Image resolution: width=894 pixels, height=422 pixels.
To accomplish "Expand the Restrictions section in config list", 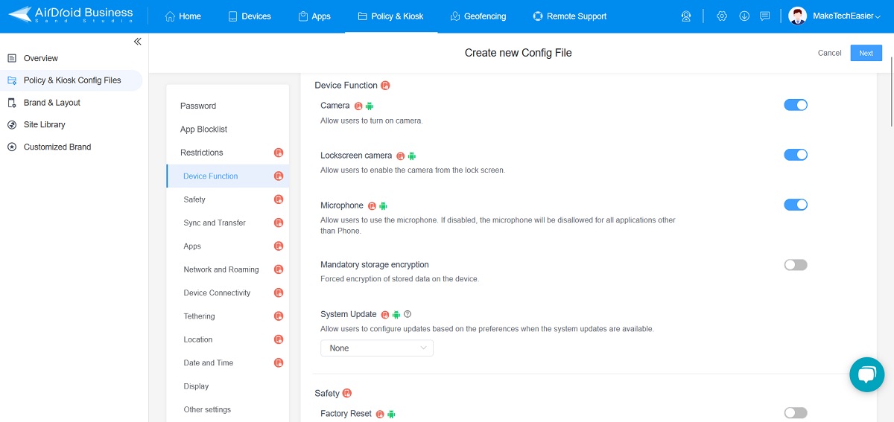I will [202, 153].
